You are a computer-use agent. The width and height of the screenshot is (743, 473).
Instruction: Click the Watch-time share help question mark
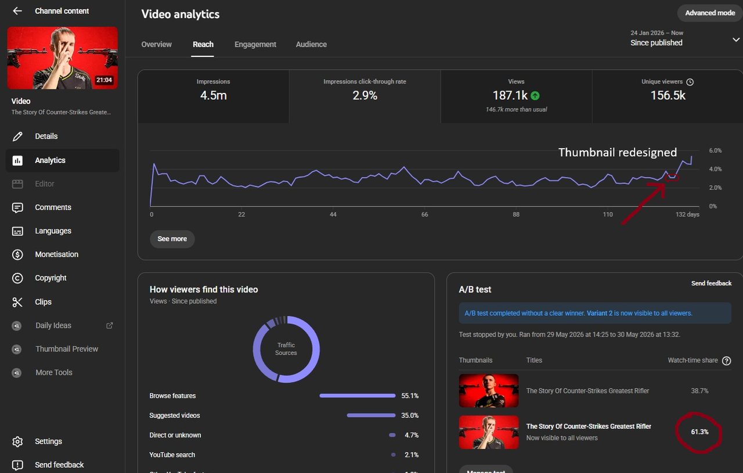[x=726, y=360]
